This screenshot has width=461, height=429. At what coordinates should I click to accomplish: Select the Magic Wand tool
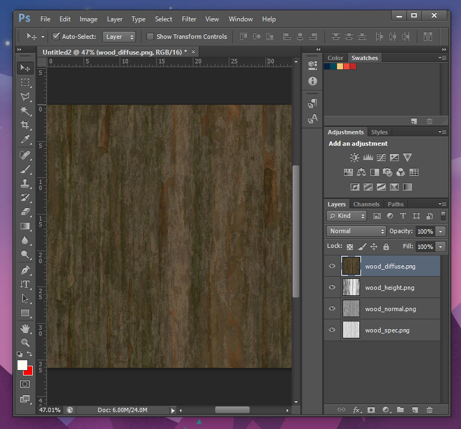(x=25, y=111)
